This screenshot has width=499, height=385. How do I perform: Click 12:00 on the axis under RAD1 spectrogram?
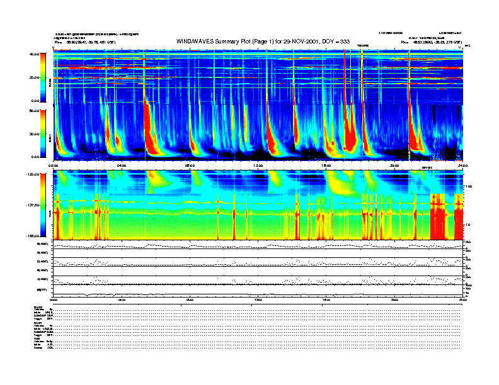coord(258,165)
